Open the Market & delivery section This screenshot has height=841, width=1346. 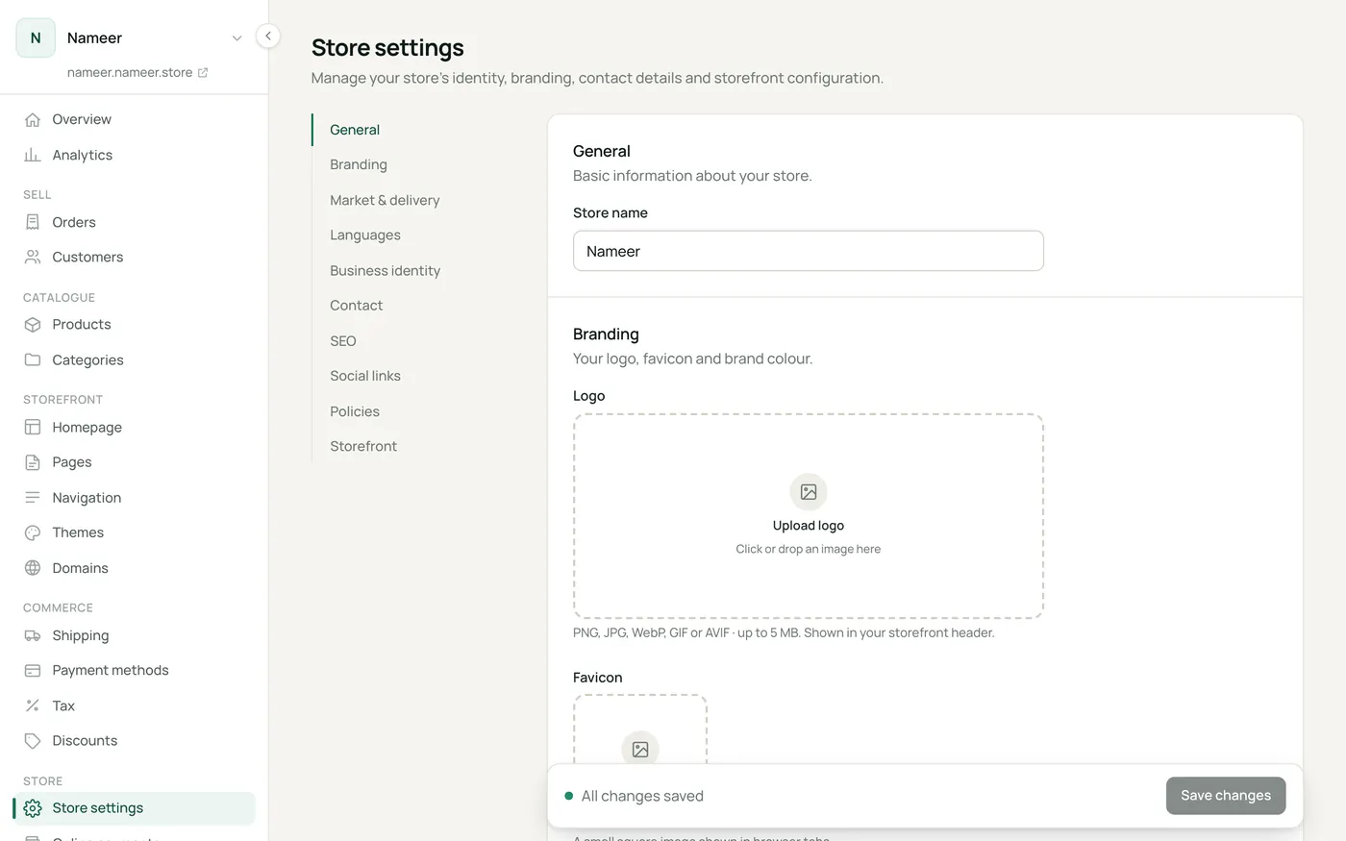click(x=385, y=200)
